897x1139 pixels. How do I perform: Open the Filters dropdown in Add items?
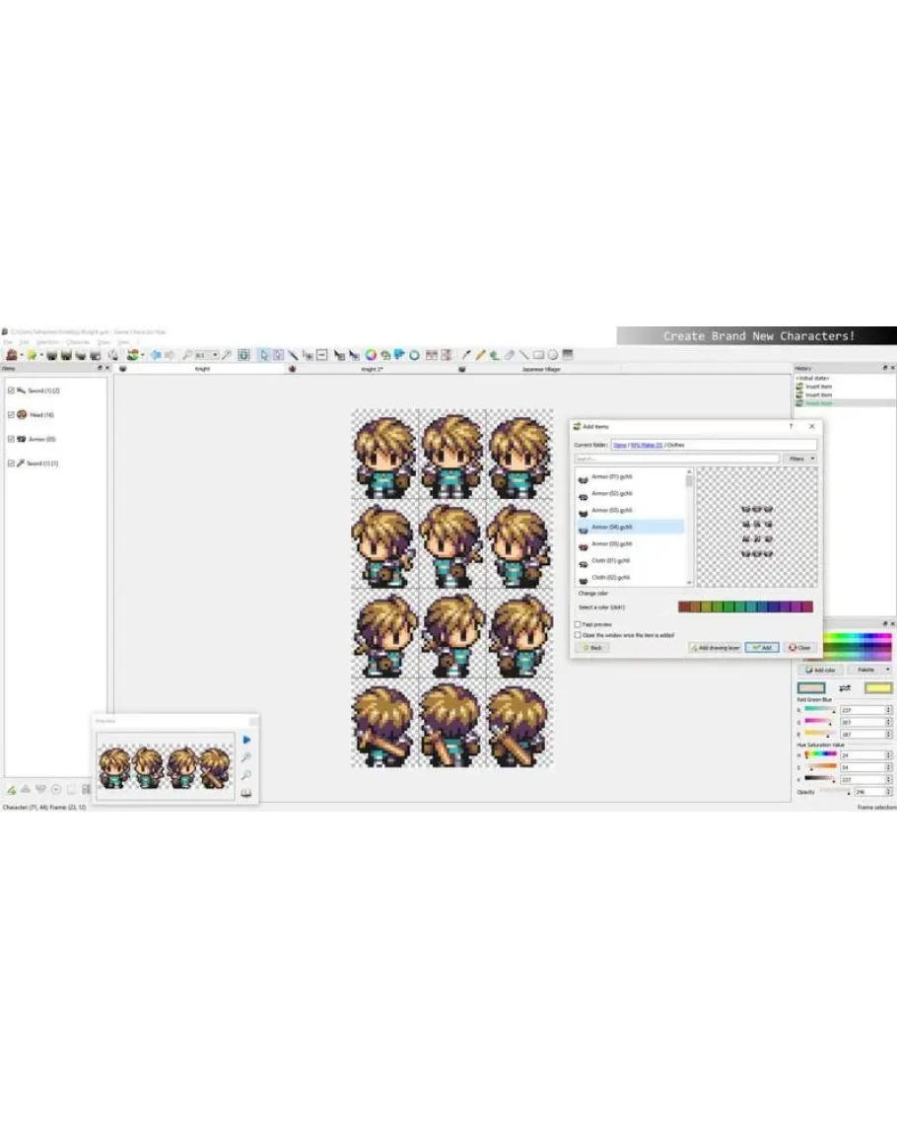click(799, 459)
